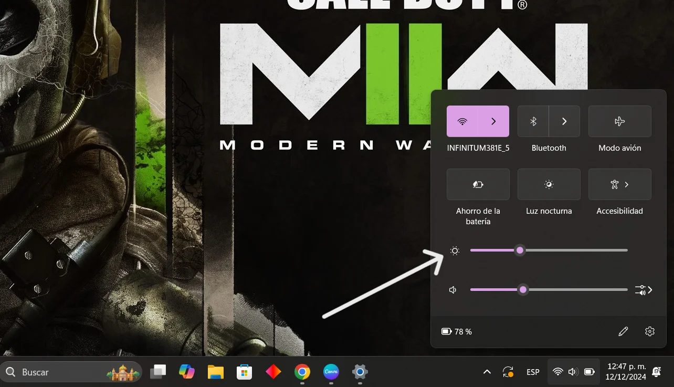Open all settings via gear icon in panel
Image resolution: width=674 pixels, height=387 pixels.
pyautogui.click(x=650, y=331)
